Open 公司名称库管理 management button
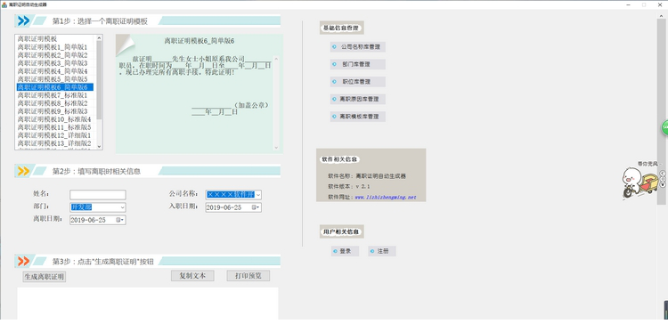The image size is (668, 332). pos(358,47)
